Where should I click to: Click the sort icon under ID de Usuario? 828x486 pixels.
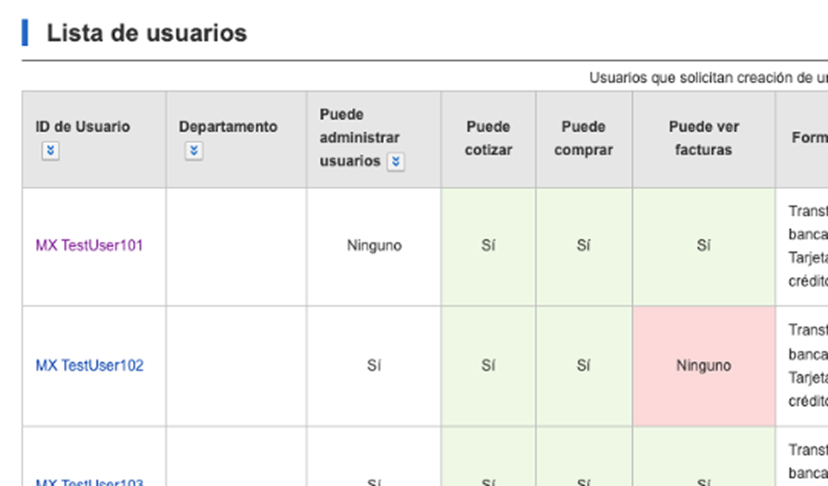pyautogui.click(x=50, y=151)
